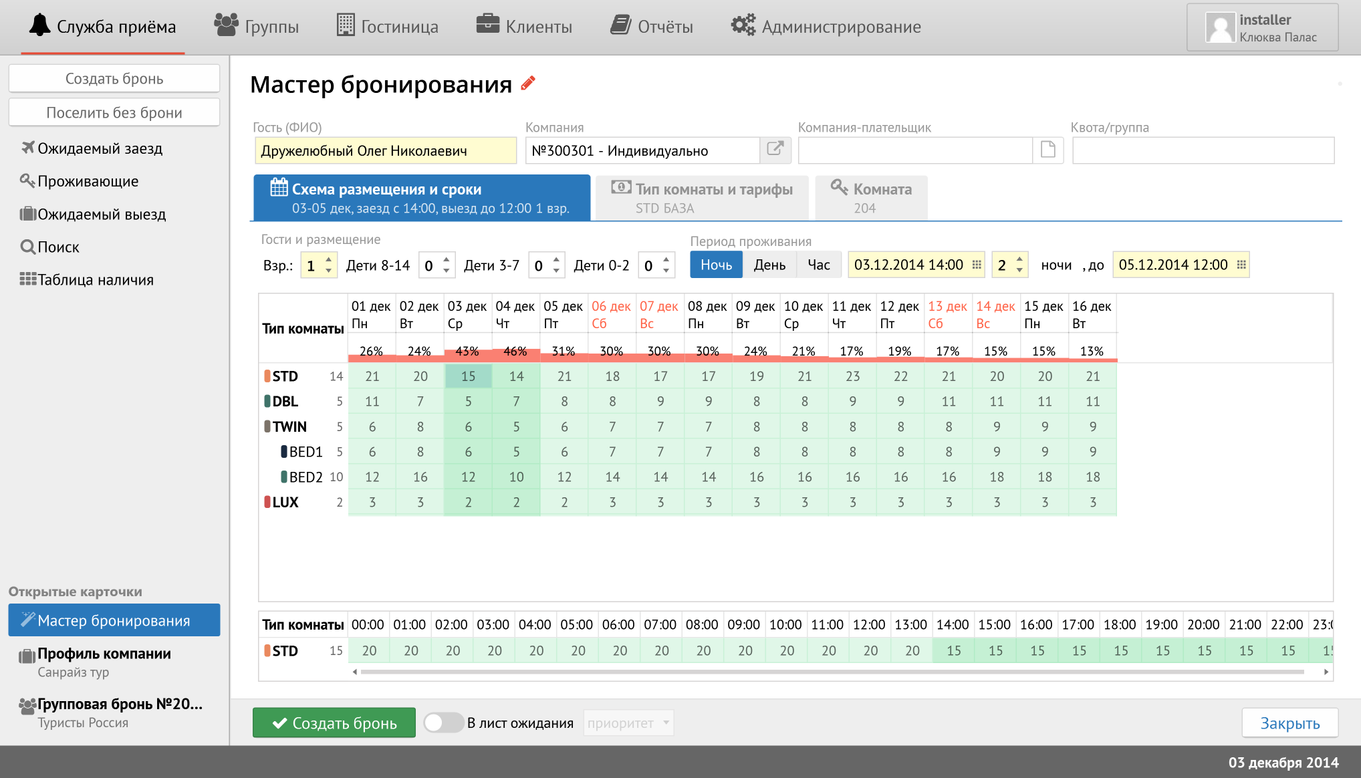This screenshot has height=778, width=1361.
Task: Open calendar picker for check-out date 05.12.2014
Action: coord(1241,265)
